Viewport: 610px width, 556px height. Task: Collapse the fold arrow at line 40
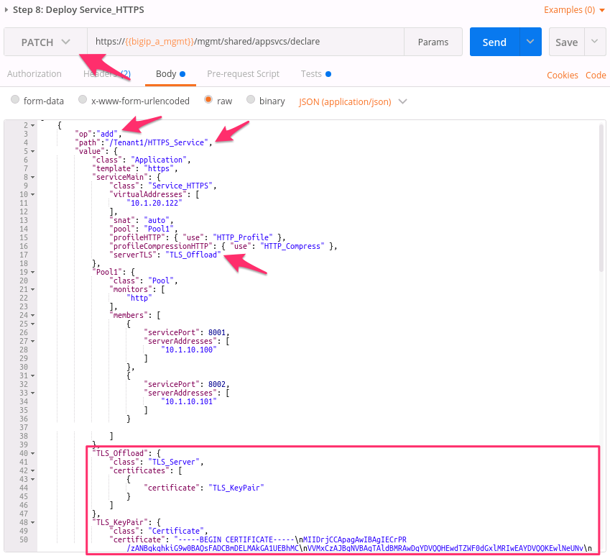click(x=32, y=453)
